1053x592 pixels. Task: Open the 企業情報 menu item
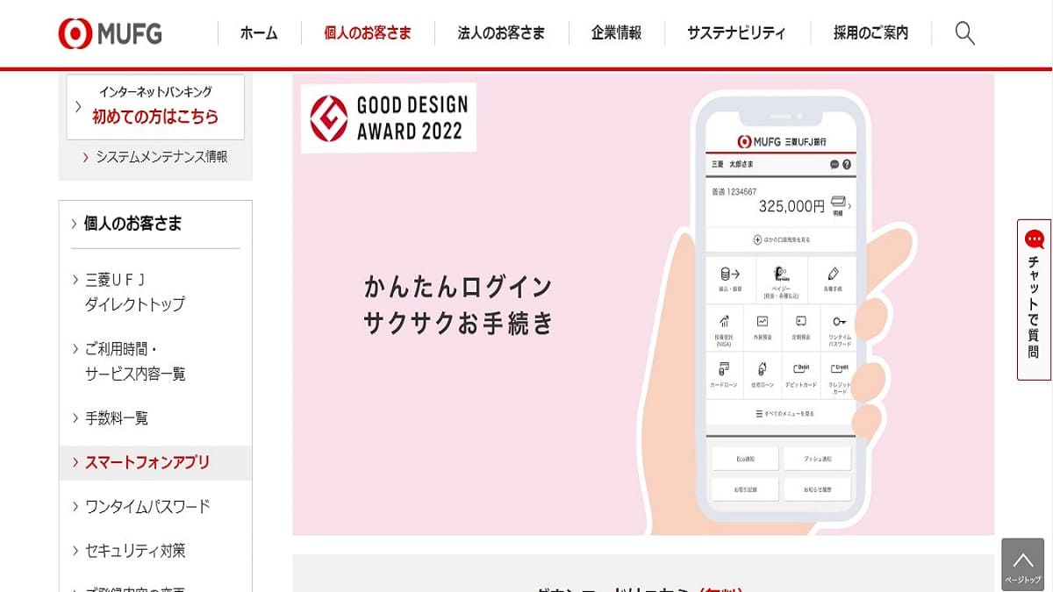[x=616, y=33]
